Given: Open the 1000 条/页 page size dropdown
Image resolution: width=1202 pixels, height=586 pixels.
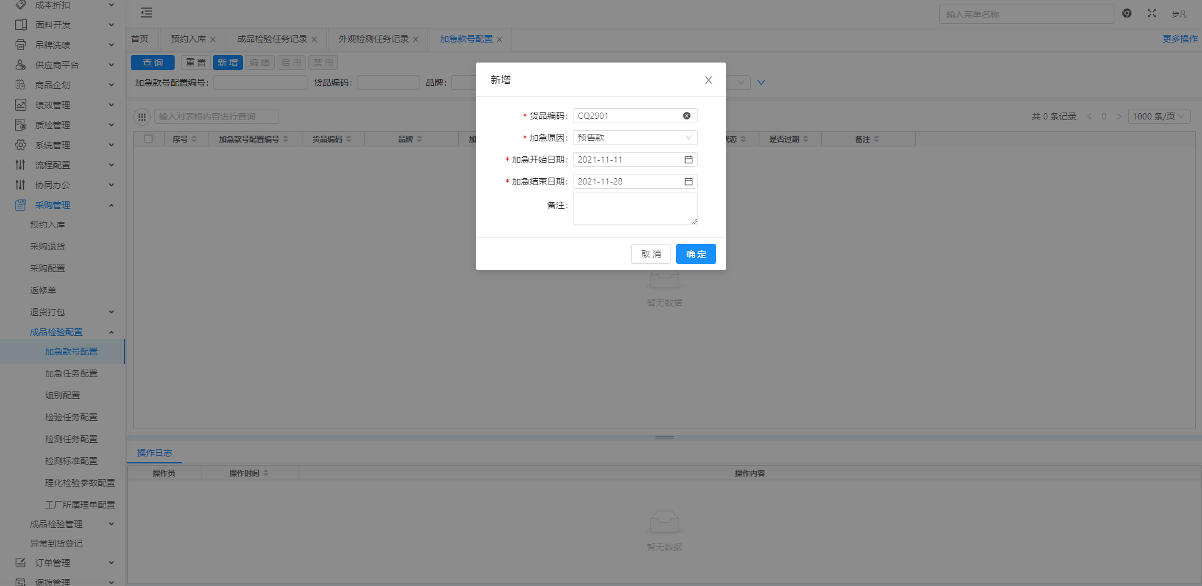Looking at the screenshot, I should [1158, 116].
